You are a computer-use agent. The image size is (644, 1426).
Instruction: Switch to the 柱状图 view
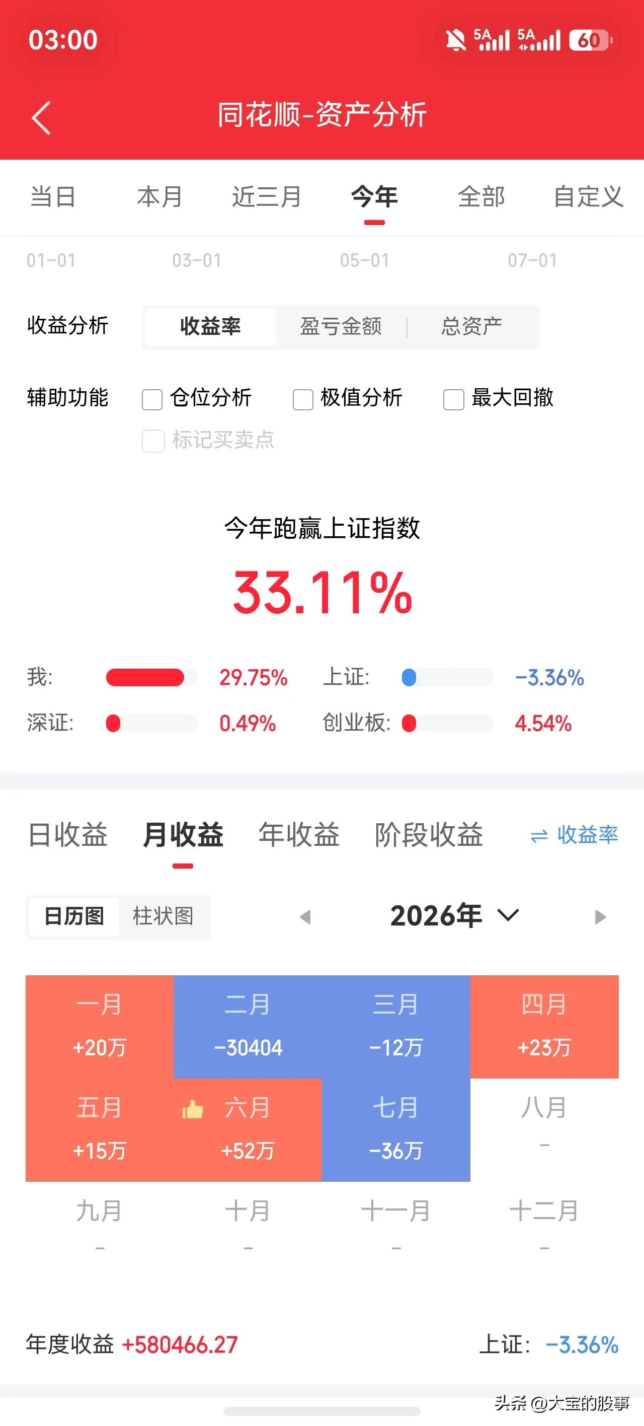click(x=163, y=916)
